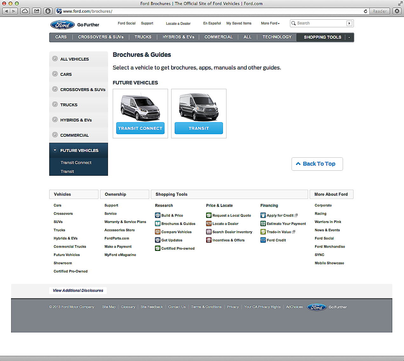Click the Safari back arrow button
The image size is (404, 361).
pos(6,11)
